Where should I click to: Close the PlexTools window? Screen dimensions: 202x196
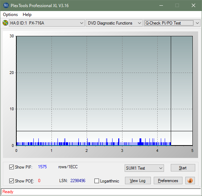(x=193, y=5)
